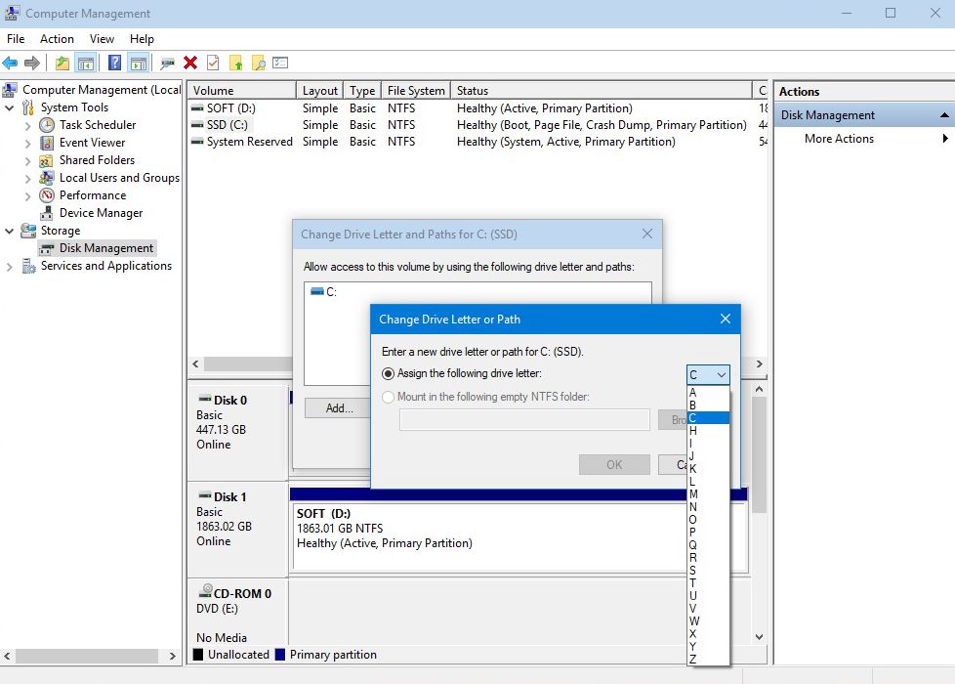
Task: Open the View menu
Action: [x=102, y=39]
